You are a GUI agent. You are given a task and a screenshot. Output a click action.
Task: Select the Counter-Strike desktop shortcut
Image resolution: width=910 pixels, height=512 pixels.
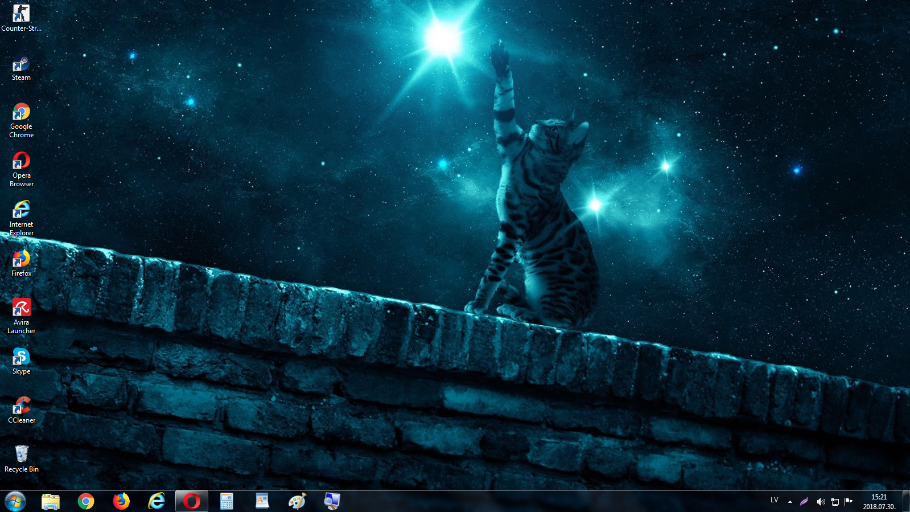point(21,17)
